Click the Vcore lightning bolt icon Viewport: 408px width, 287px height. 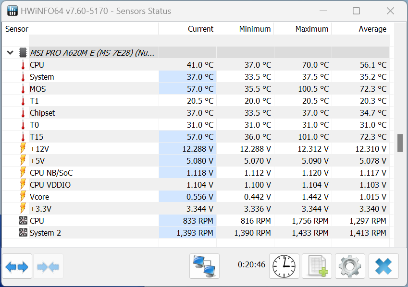click(23, 197)
